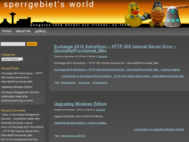The image size is (189, 142).
Task: Click the sperrgebiet's world site title
Action: click(49, 4)
